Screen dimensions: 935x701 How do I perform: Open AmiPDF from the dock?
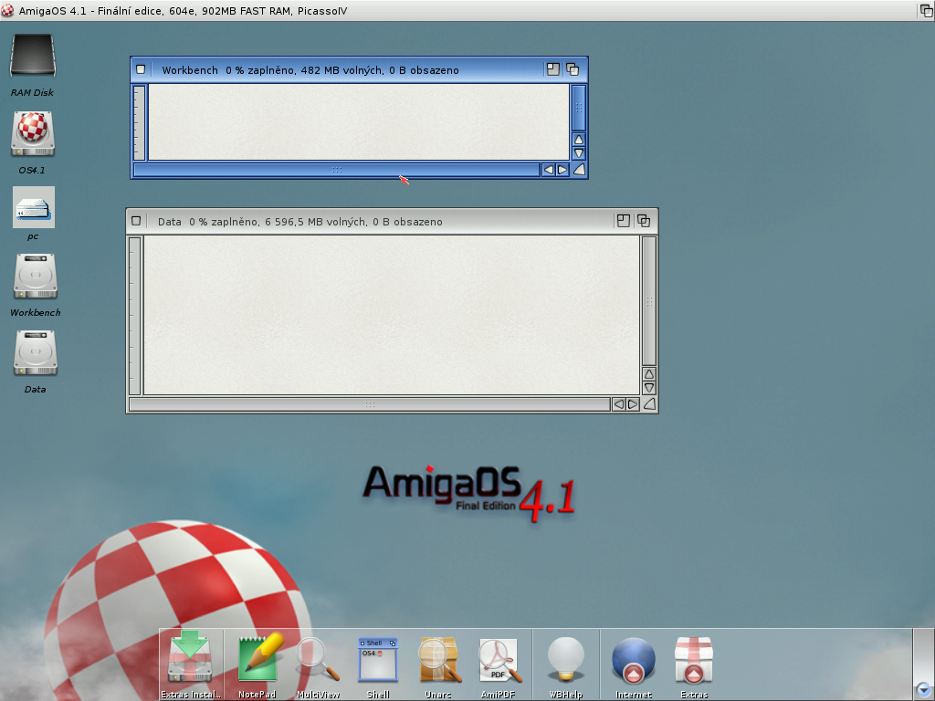pos(499,659)
